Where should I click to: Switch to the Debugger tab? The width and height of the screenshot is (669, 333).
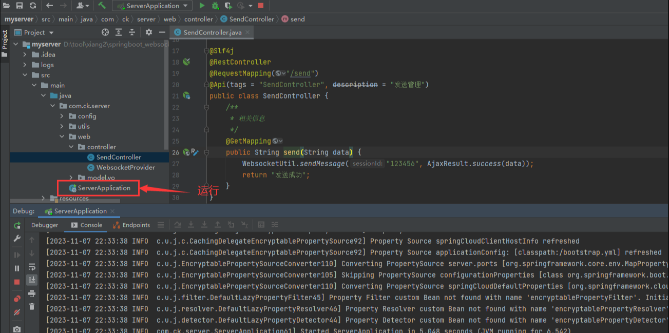click(x=45, y=225)
